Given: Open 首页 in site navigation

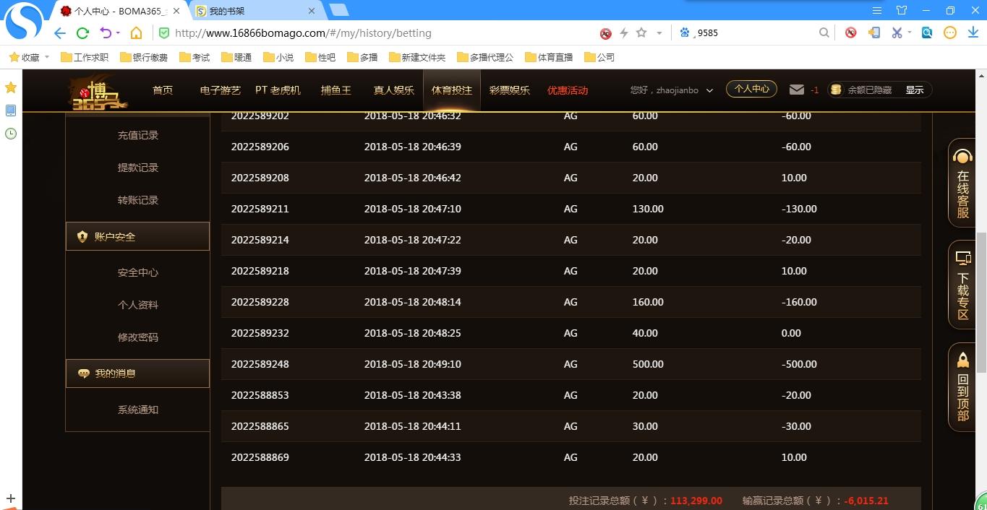Looking at the screenshot, I should pyautogui.click(x=163, y=90).
